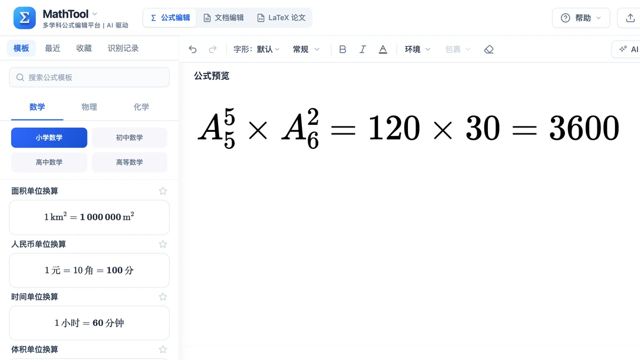Screen dimensions: 640x360
Task: Open the 帮助 menu
Action: pos(581,18)
